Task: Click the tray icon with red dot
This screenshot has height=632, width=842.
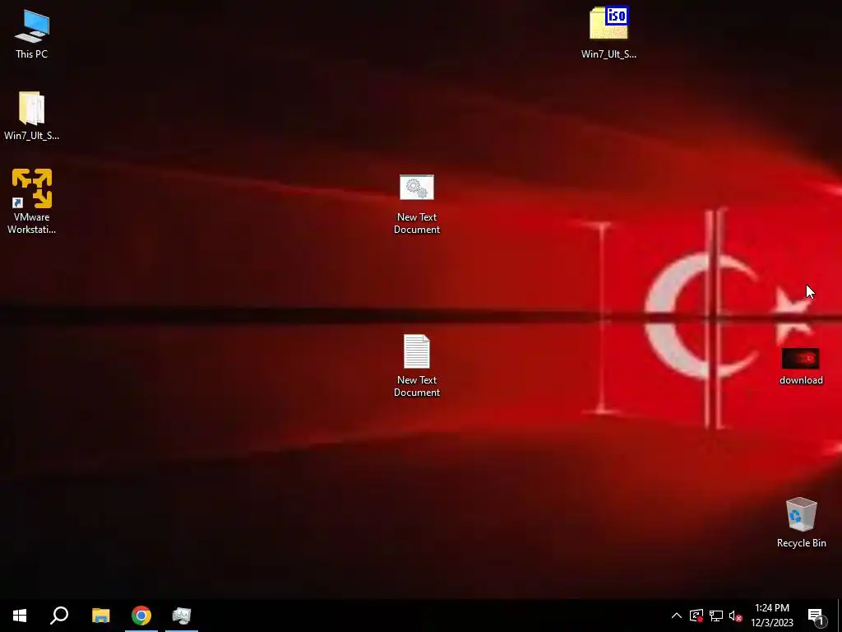Action: coord(696,616)
